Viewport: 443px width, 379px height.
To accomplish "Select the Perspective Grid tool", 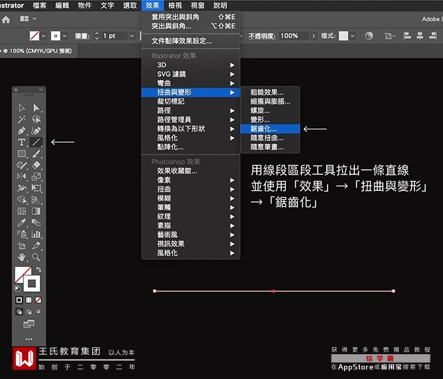I will coord(36,199).
